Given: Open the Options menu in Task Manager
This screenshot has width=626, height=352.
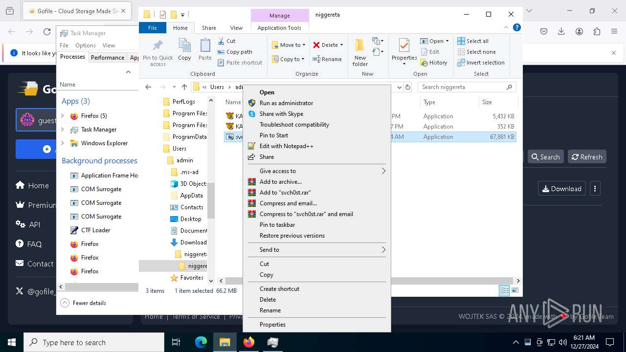Looking at the screenshot, I should point(86,45).
